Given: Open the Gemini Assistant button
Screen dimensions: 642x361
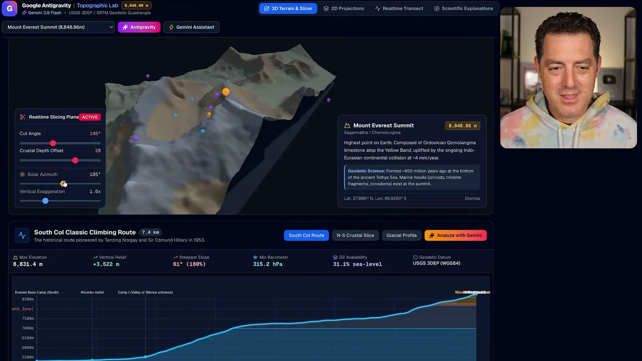Looking at the screenshot, I should pyautogui.click(x=191, y=27).
